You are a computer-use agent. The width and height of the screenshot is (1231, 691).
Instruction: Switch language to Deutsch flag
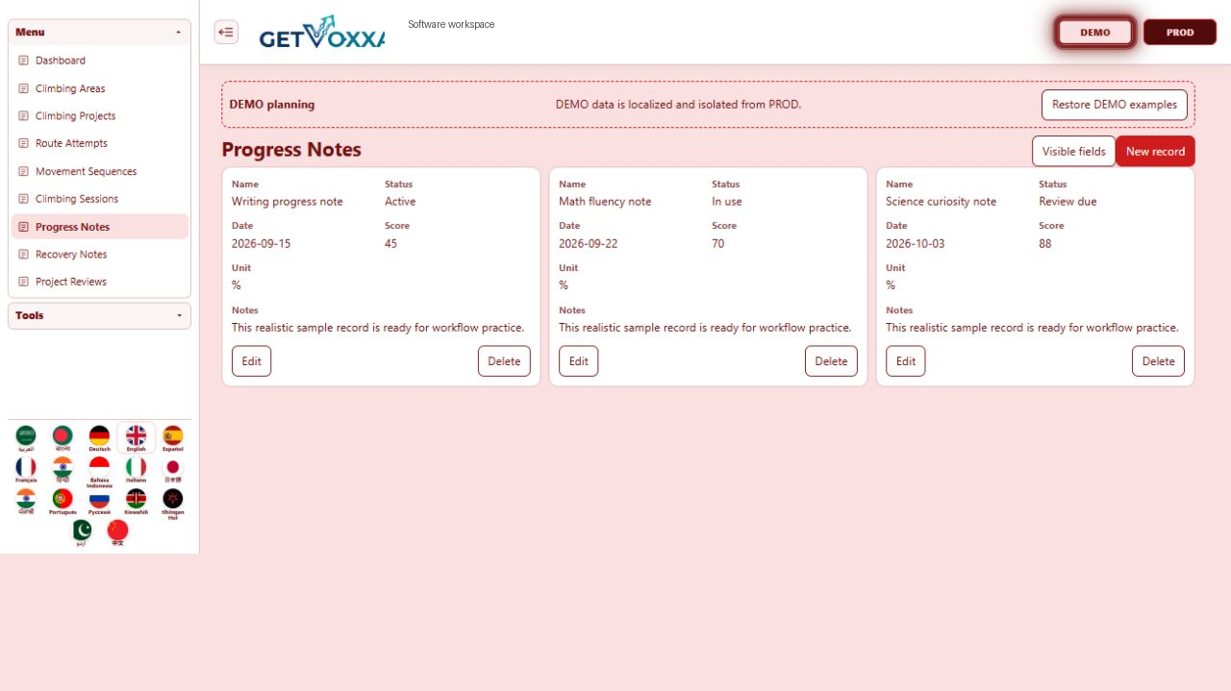point(99,435)
